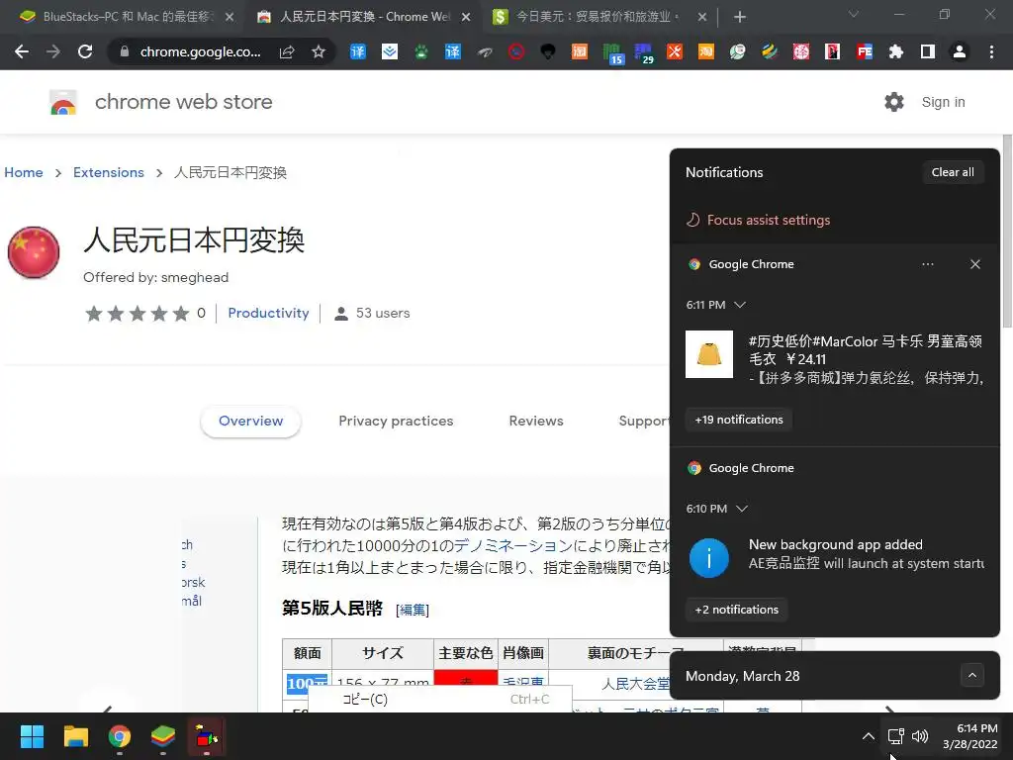Show +2 notifications

coord(736,610)
